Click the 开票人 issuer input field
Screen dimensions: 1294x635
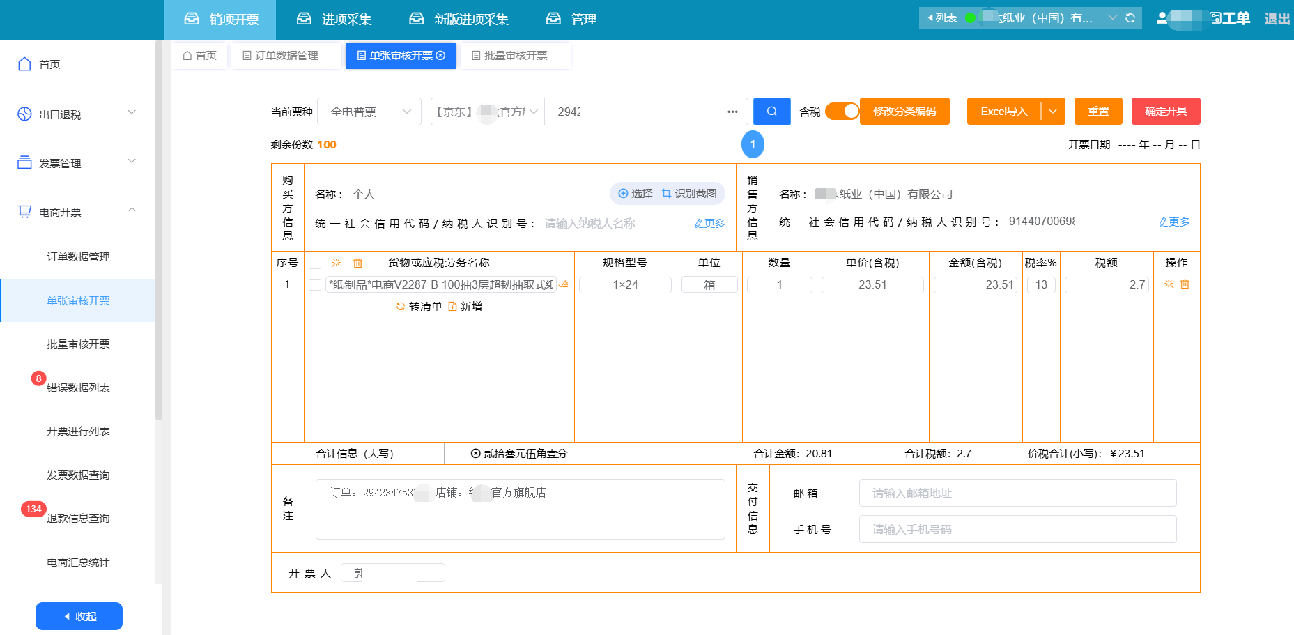coord(393,573)
